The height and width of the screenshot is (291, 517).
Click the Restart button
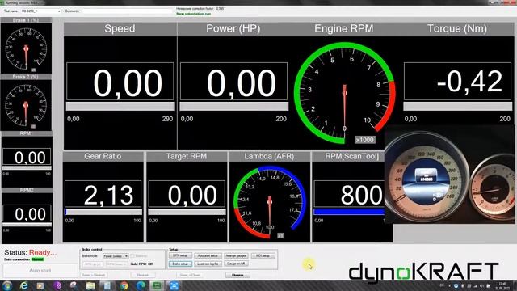coord(143,275)
